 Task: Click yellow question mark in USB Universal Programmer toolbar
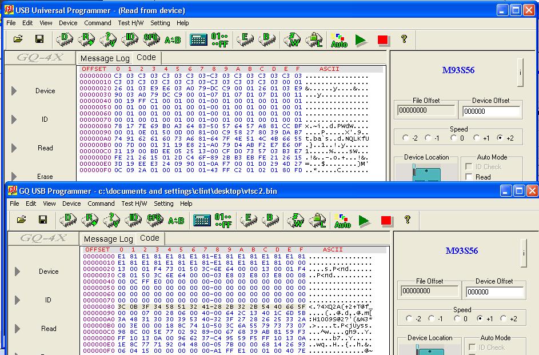click(x=404, y=39)
